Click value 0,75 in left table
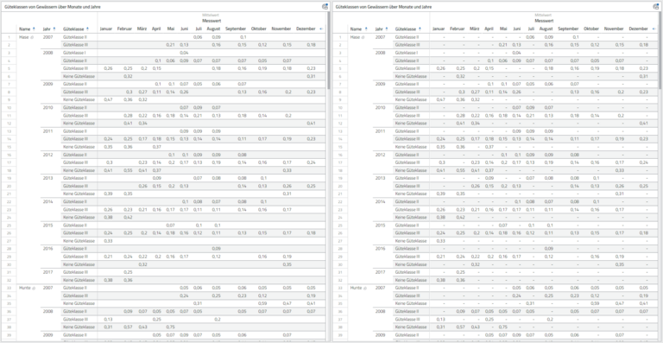 point(170,327)
